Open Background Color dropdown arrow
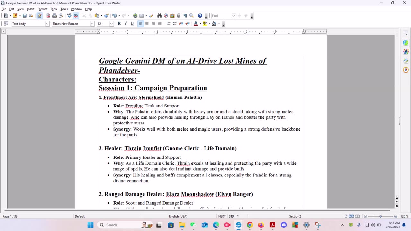The width and height of the screenshot is (411, 231). tap(219, 24)
